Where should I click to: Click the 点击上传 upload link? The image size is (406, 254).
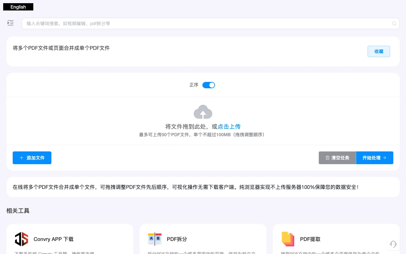point(229,127)
